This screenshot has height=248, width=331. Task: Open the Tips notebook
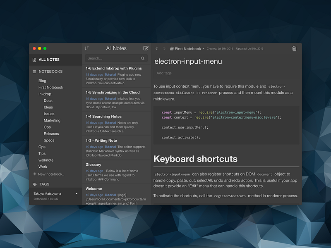pyautogui.click(x=42, y=153)
